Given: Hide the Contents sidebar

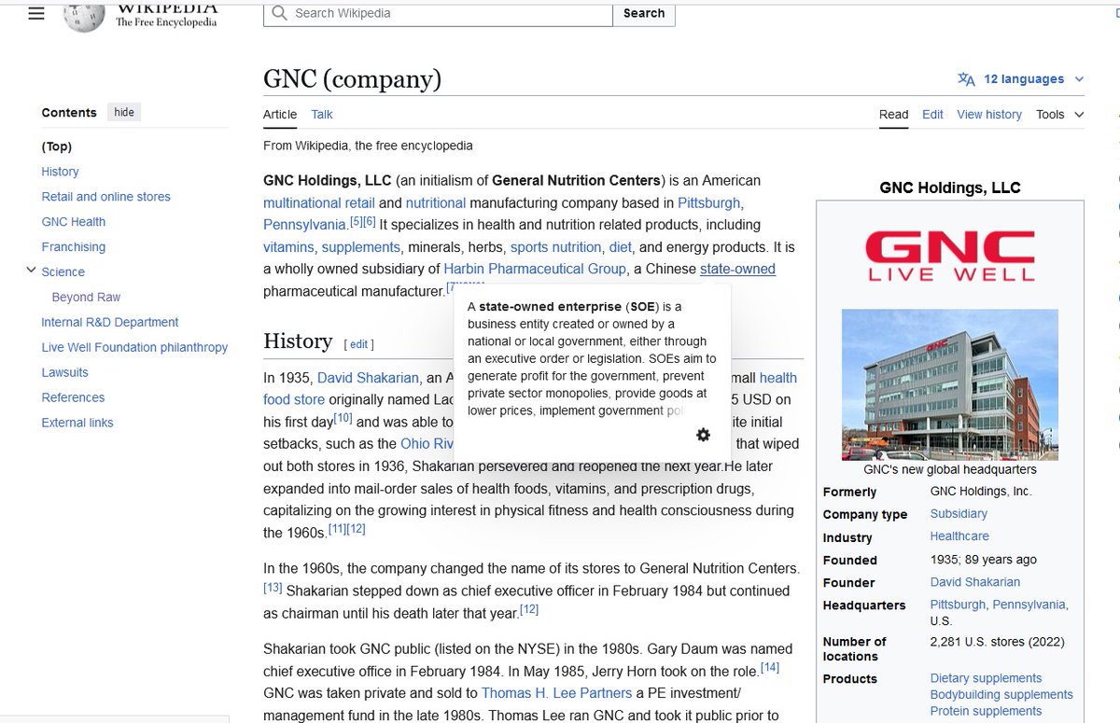Looking at the screenshot, I should coord(124,112).
